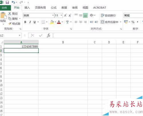Expand borders options arrow

(x=47, y=22)
